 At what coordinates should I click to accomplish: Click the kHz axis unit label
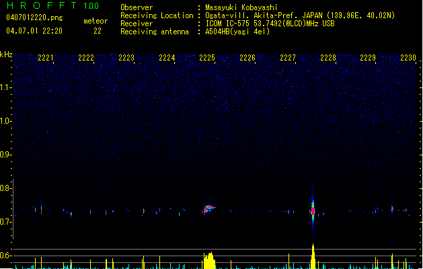[x=6, y=54]
